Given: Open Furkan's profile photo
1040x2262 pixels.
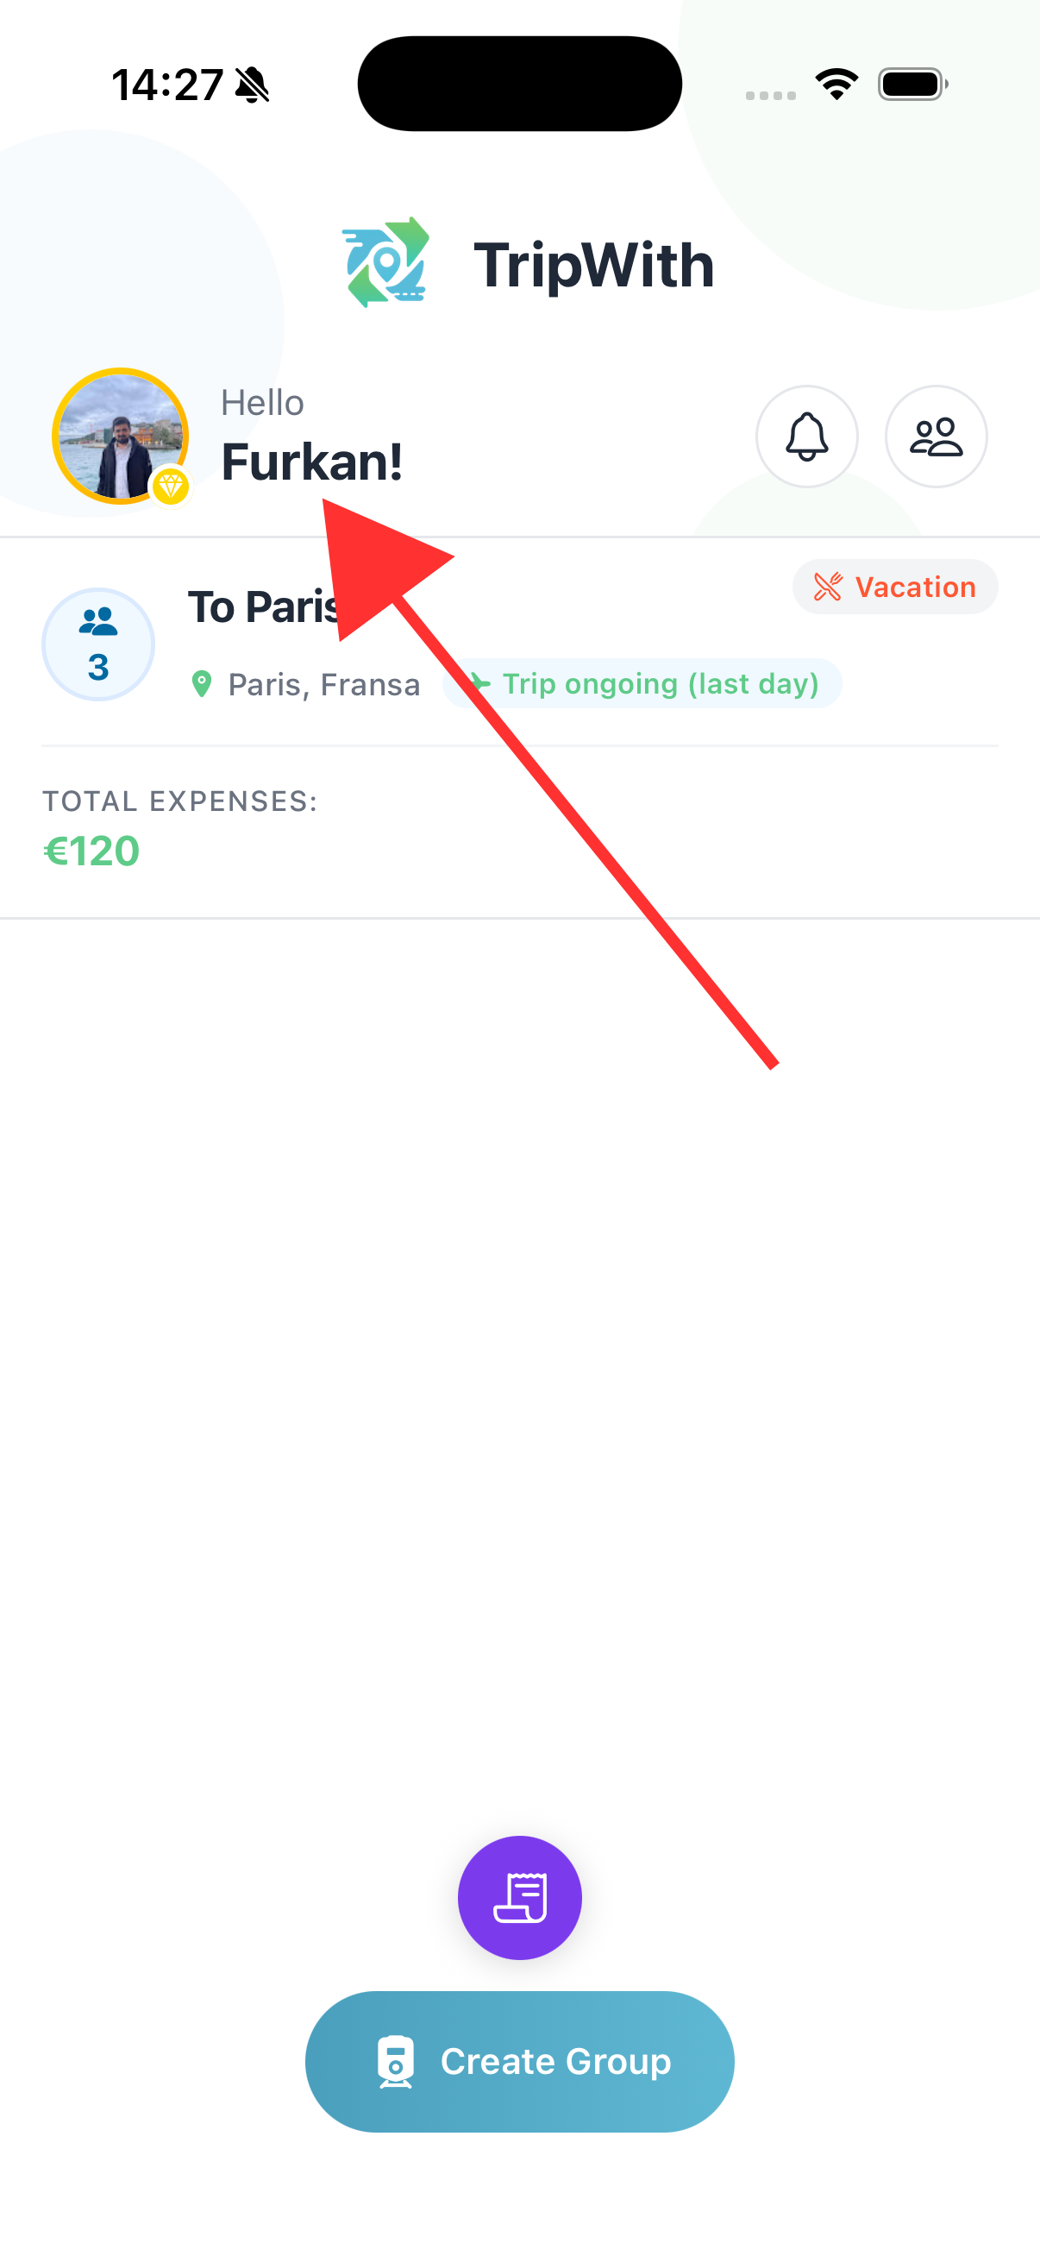Looking at the screenshot, I should pyautogui.click(x=120, y=436).
